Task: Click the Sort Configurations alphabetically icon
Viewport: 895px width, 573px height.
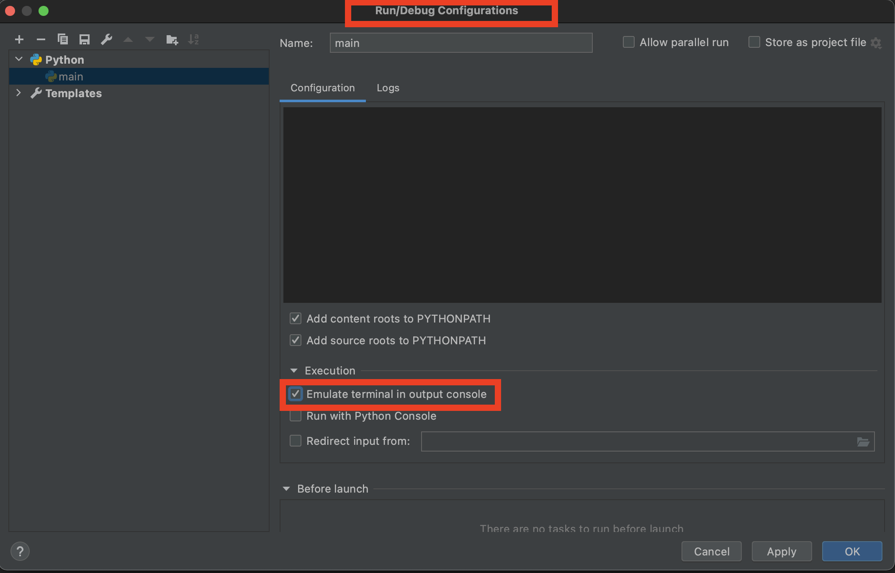Action: [193, 39]
